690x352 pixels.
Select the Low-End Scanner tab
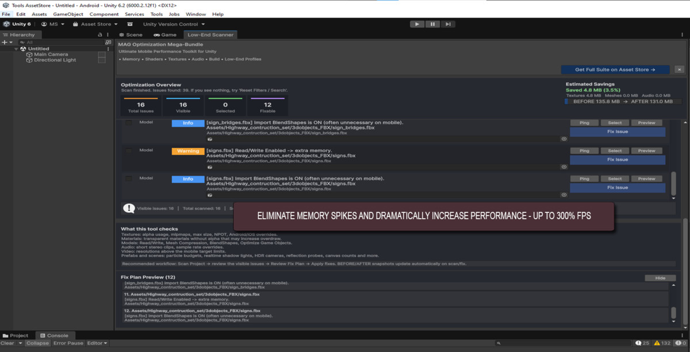[x=210, y=35]
